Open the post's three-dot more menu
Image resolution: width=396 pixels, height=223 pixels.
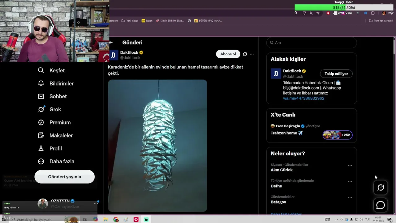(x=252, y=54)
